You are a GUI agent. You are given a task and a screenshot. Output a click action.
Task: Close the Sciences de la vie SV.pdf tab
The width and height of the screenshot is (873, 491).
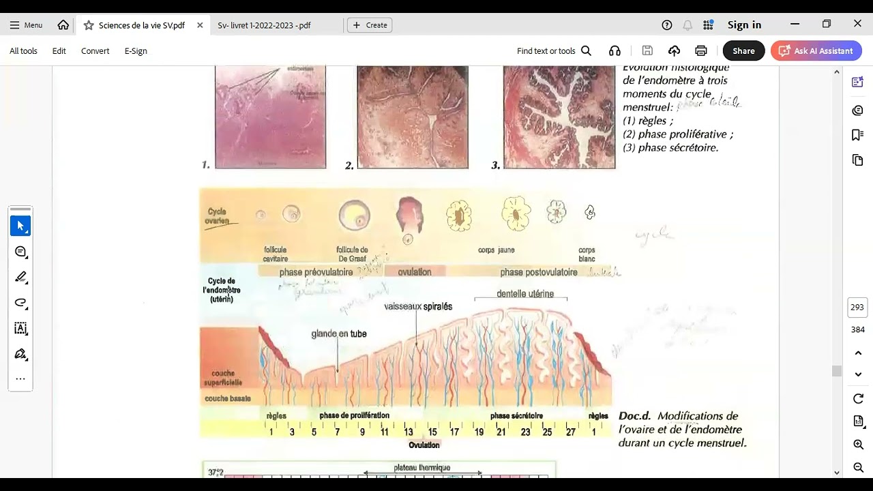200,25
